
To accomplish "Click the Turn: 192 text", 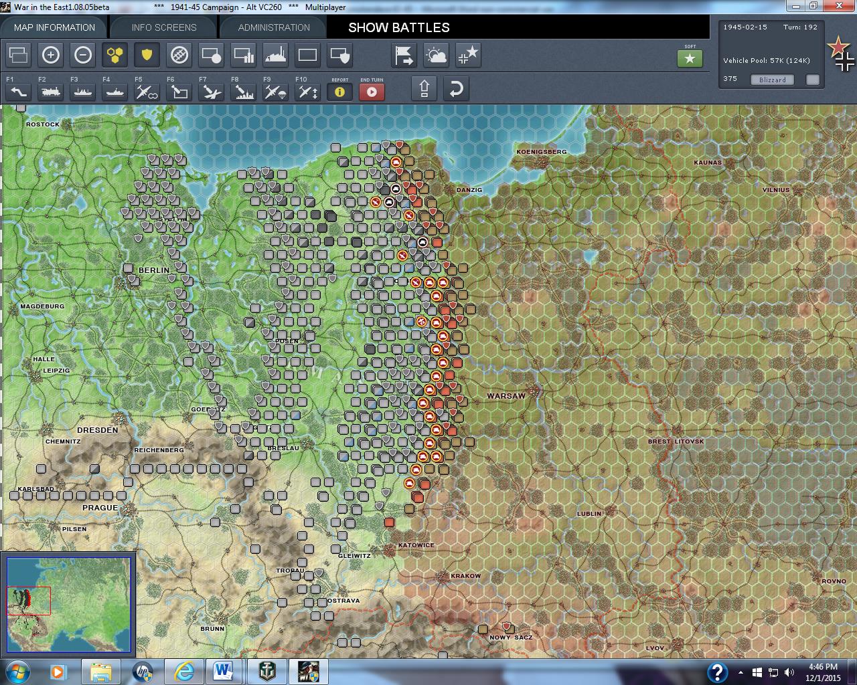I will [801, 27].
